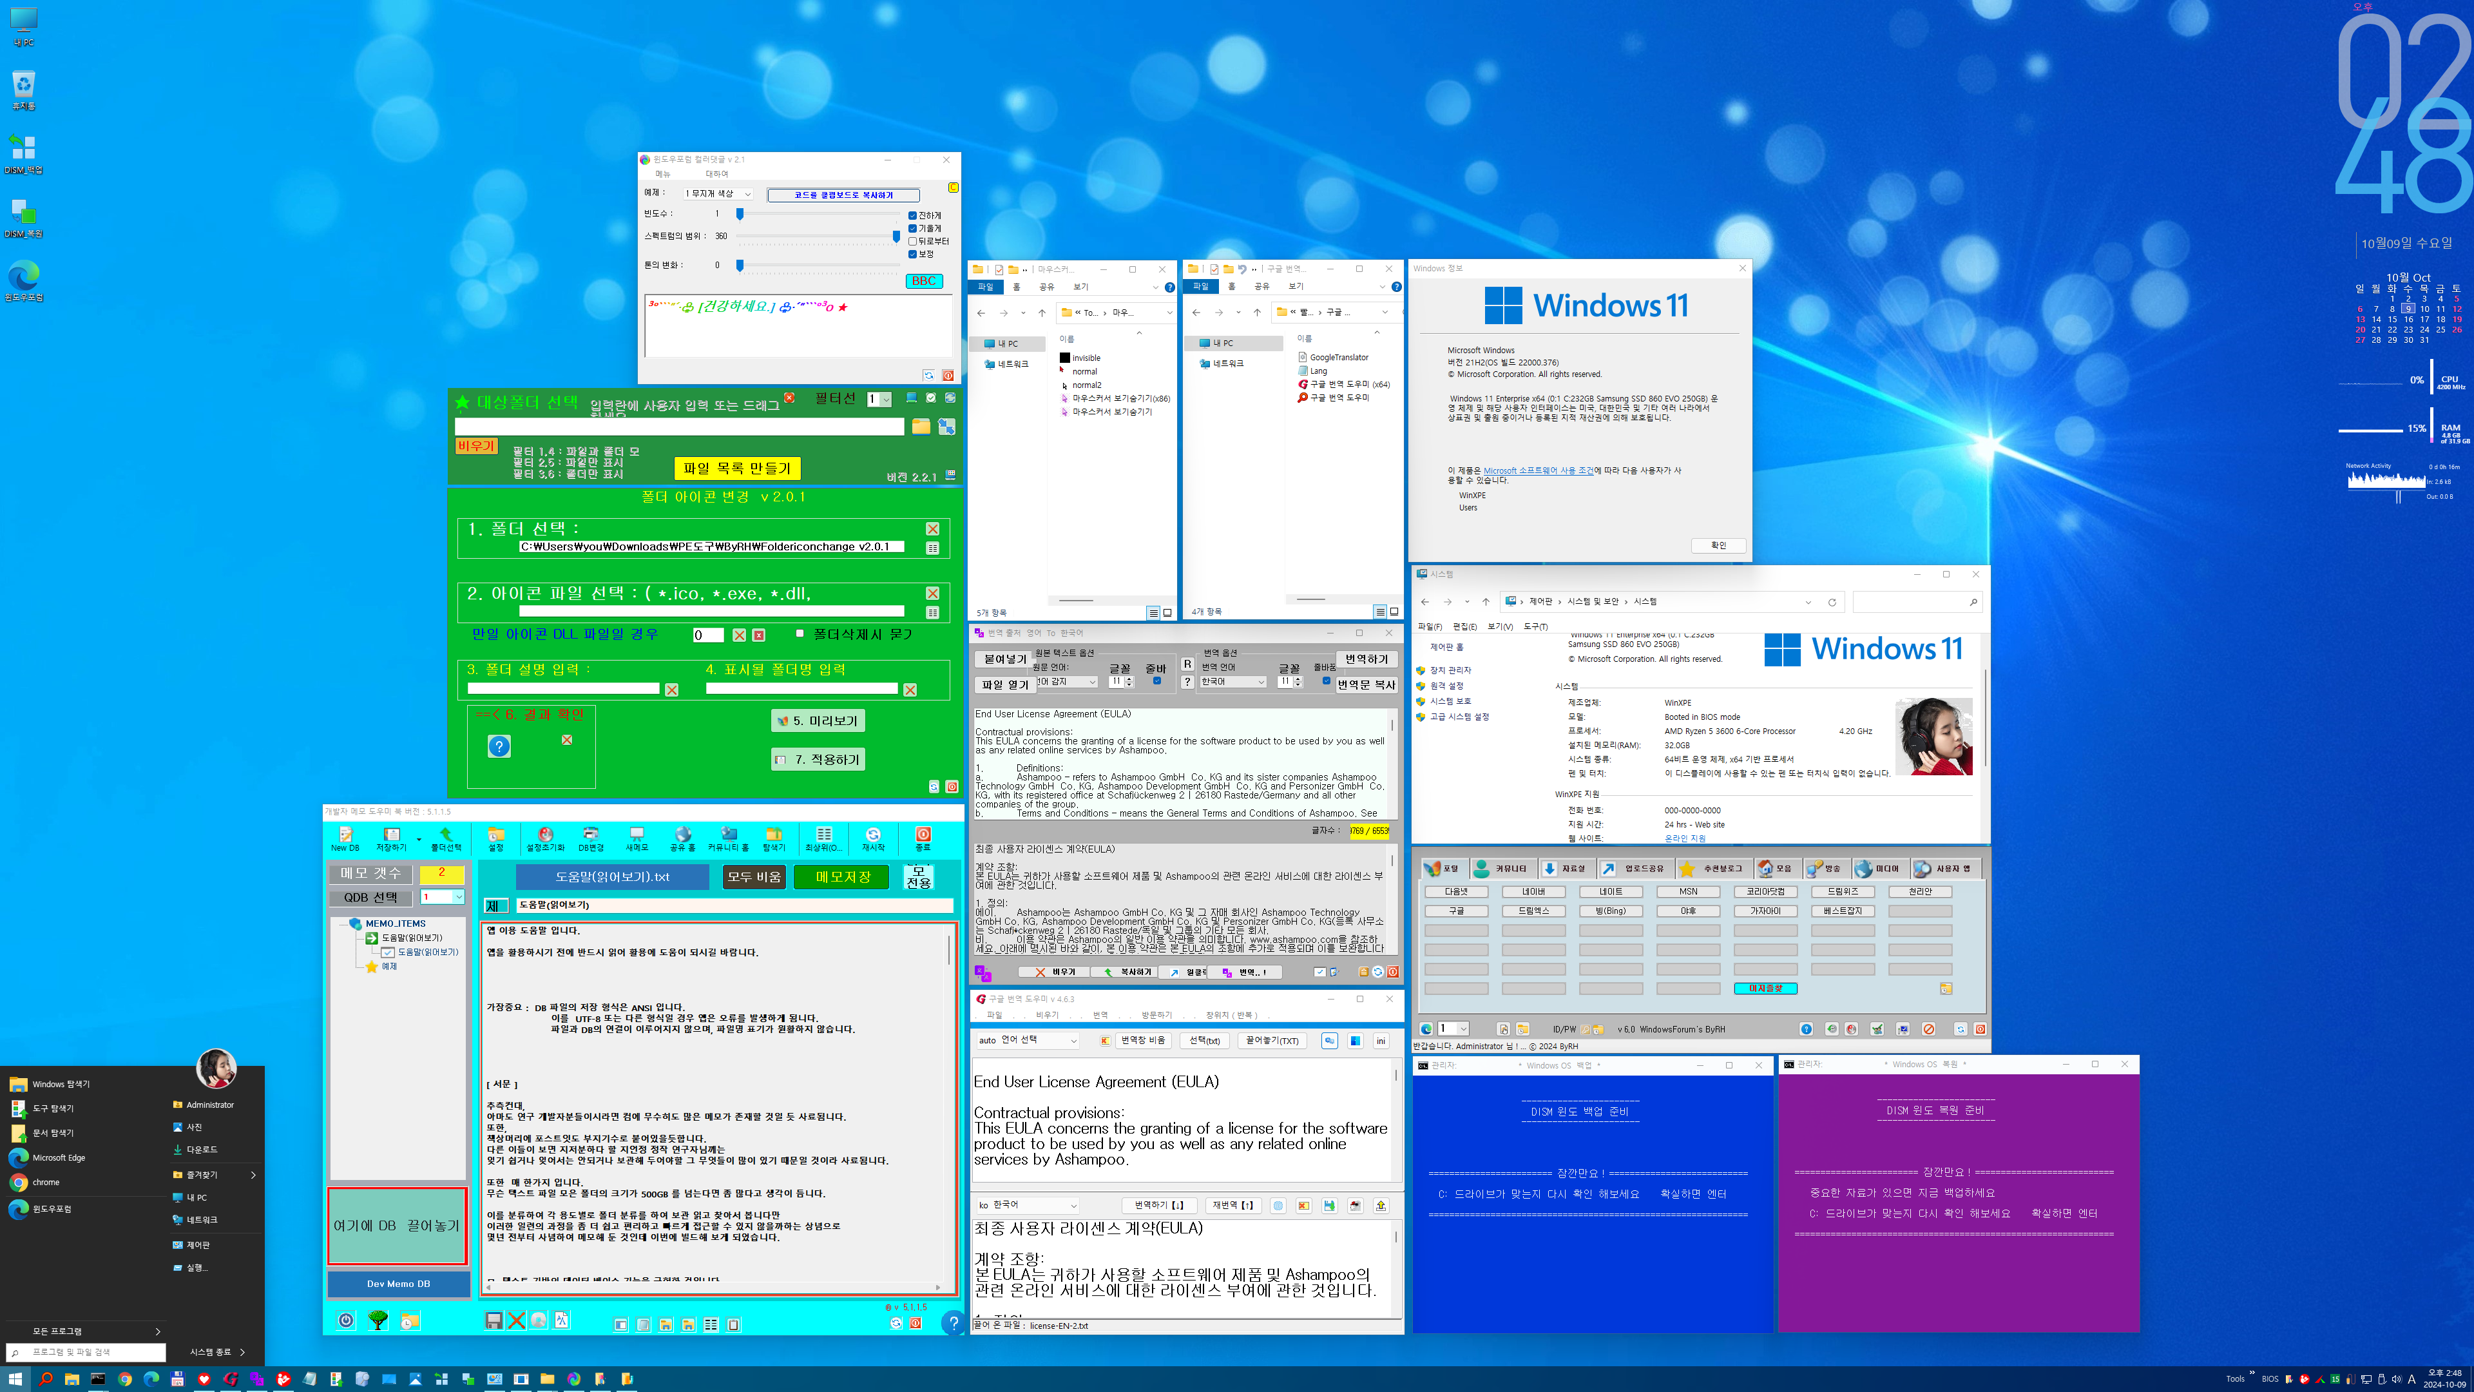
Task: Open 번역 언어 한국어 dropdown
Action: pyautogui.click(x=1233, y=681)
